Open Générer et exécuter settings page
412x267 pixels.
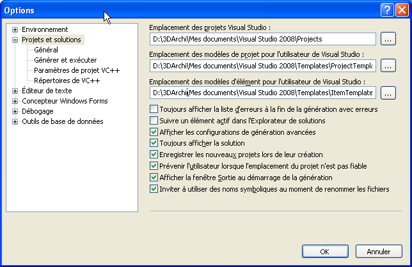[x=65, y=60]
